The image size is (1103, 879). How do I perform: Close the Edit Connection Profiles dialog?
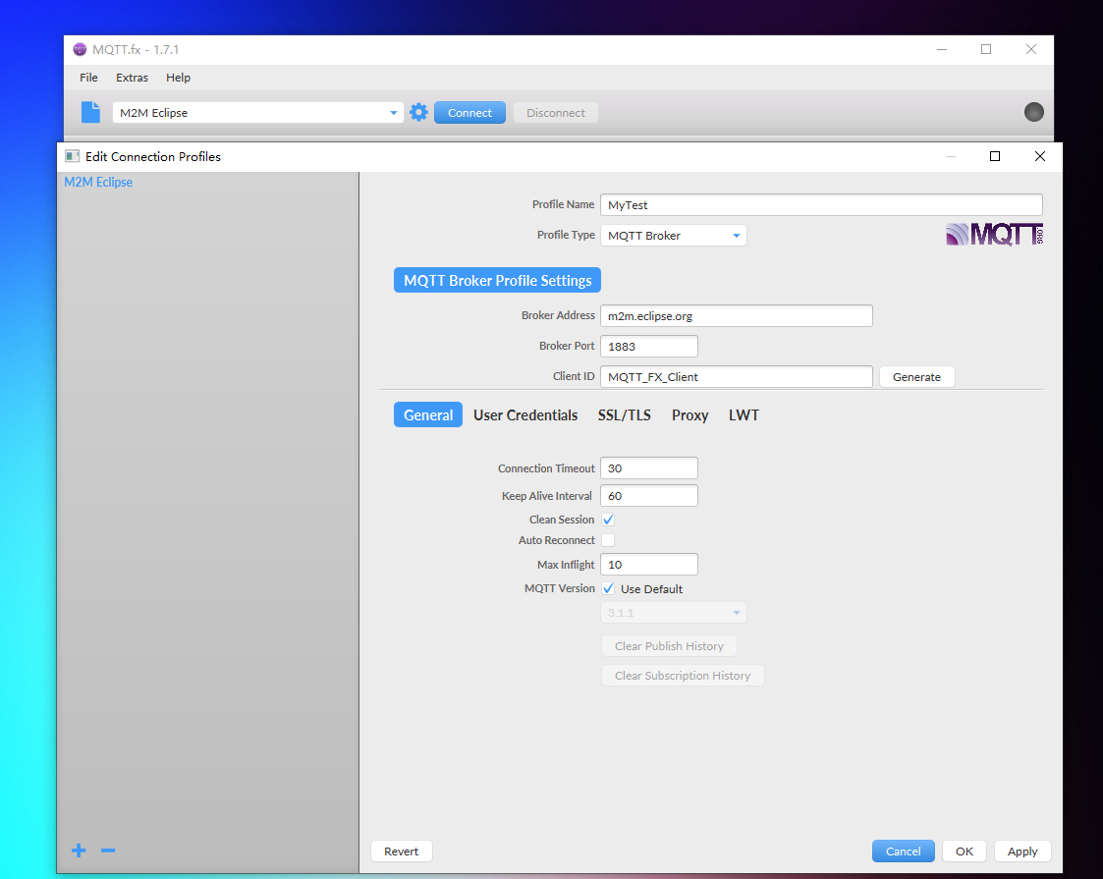click(x=1040, y=156)
